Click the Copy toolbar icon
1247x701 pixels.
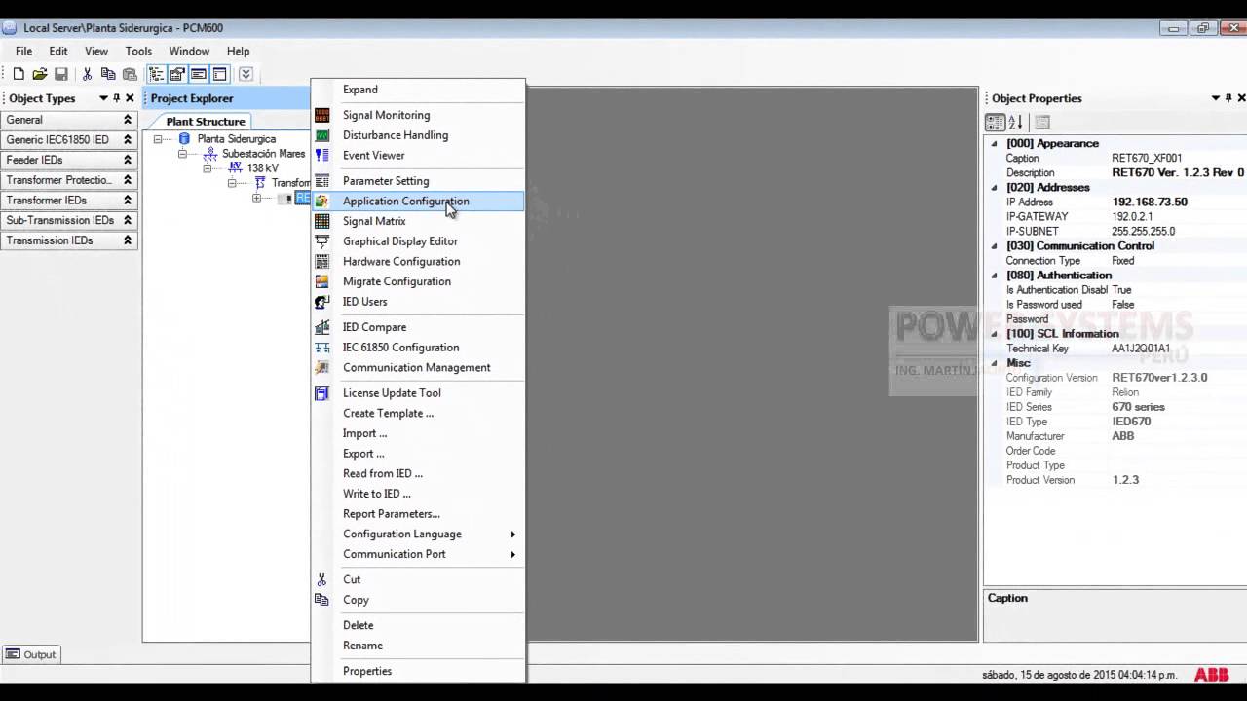click(x=108, y=74)
